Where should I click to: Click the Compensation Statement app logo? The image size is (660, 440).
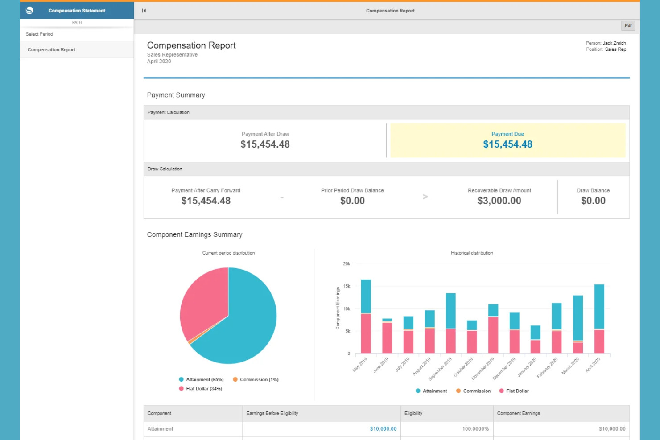[30, 10]
